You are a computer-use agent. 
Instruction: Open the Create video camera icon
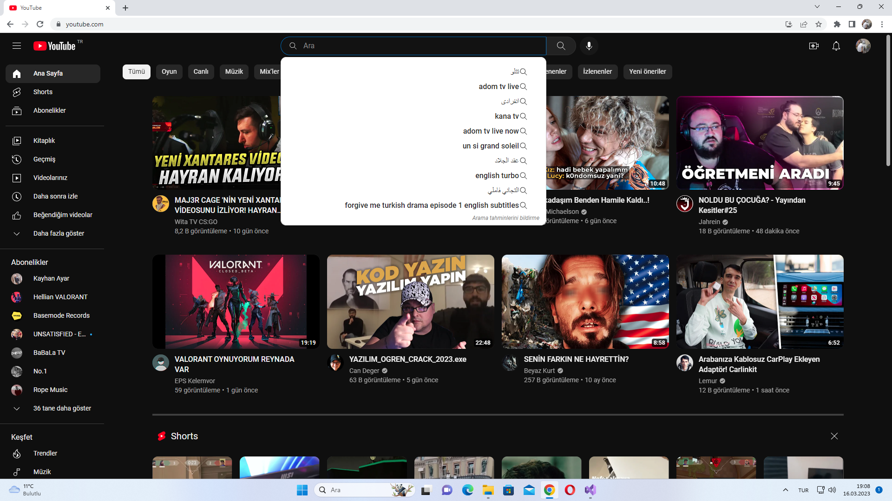(813, 46)
